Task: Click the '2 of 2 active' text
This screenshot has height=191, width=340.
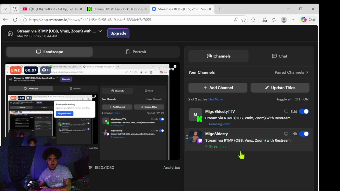Action: (198, 99)
